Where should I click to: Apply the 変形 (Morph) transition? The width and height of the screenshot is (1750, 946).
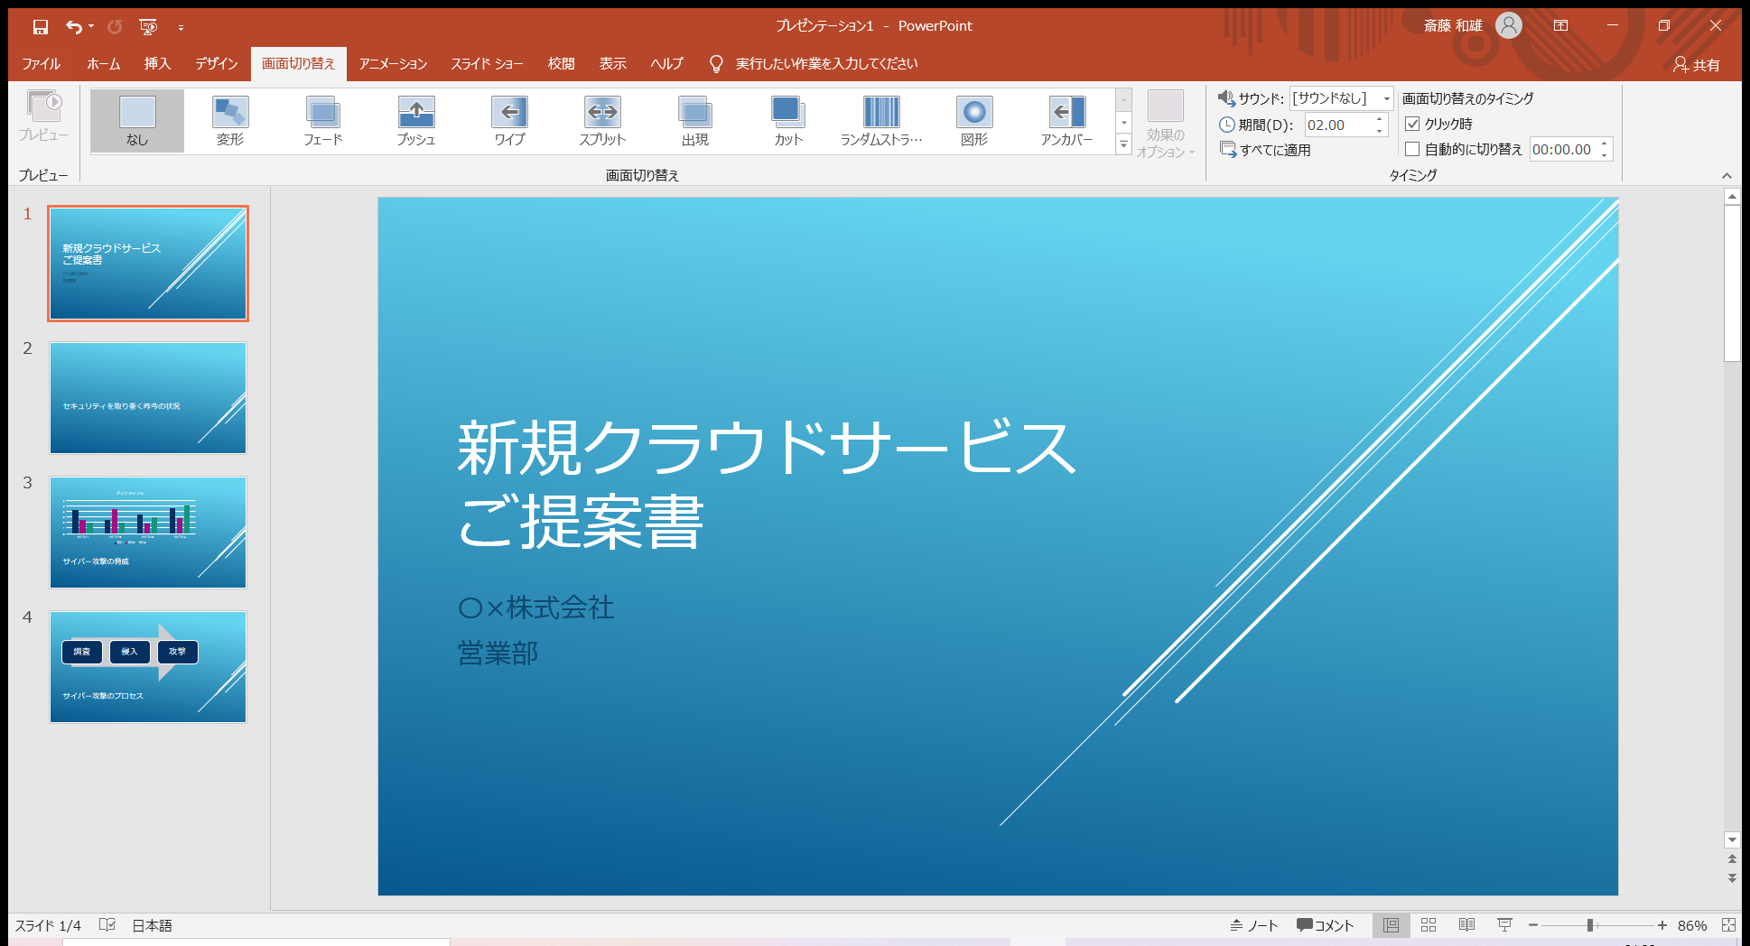(x=229, y=120)
